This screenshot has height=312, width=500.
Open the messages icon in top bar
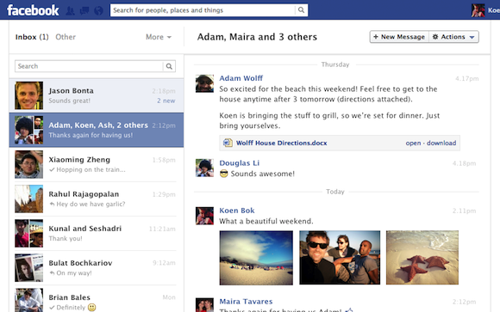click(84, 10)
